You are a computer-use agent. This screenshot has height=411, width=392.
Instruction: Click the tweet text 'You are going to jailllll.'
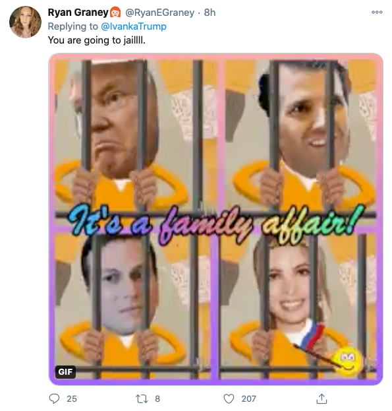point(97,40)
